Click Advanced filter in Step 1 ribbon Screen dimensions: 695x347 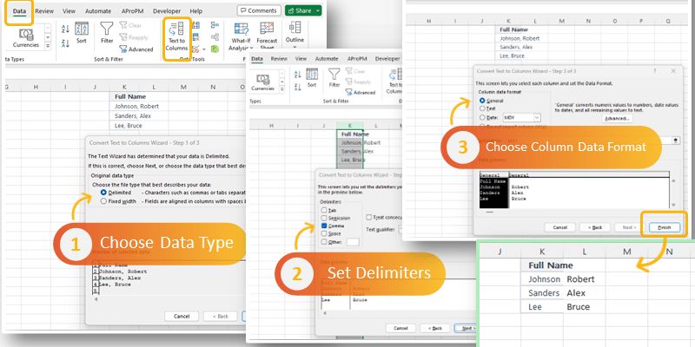(136, 49)
